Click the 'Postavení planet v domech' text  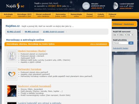(x=32, y=56)
